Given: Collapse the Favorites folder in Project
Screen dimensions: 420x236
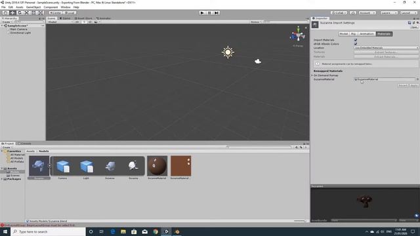Looking at the screenshot, I should pos(2,151).
